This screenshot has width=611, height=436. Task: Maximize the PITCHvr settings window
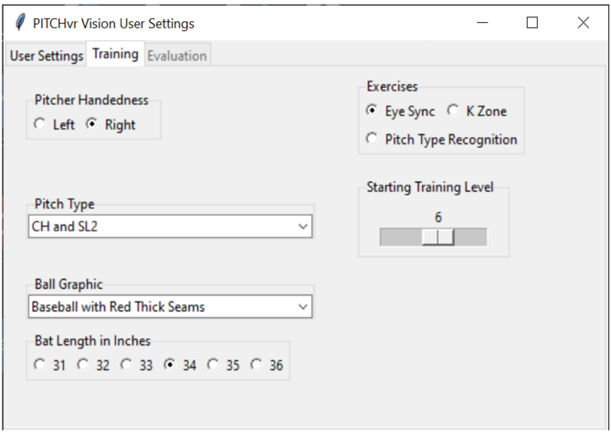coord(532,23)
